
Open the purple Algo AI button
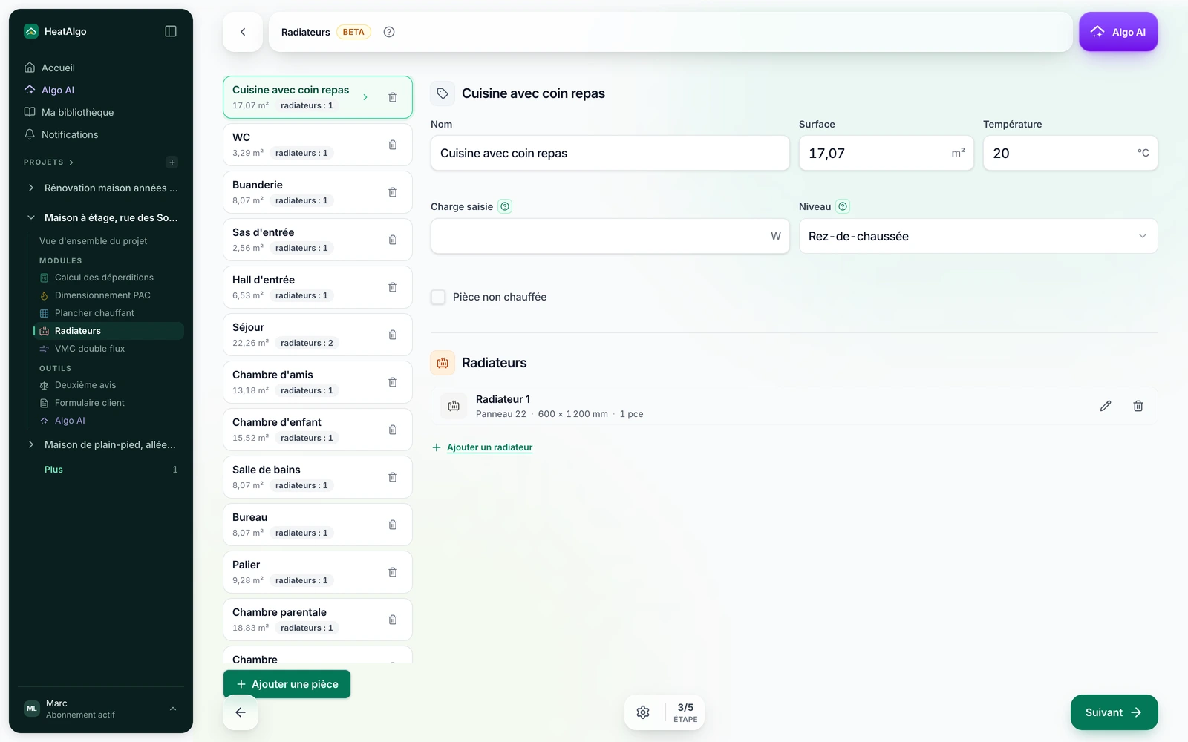tap(1118, 32)
